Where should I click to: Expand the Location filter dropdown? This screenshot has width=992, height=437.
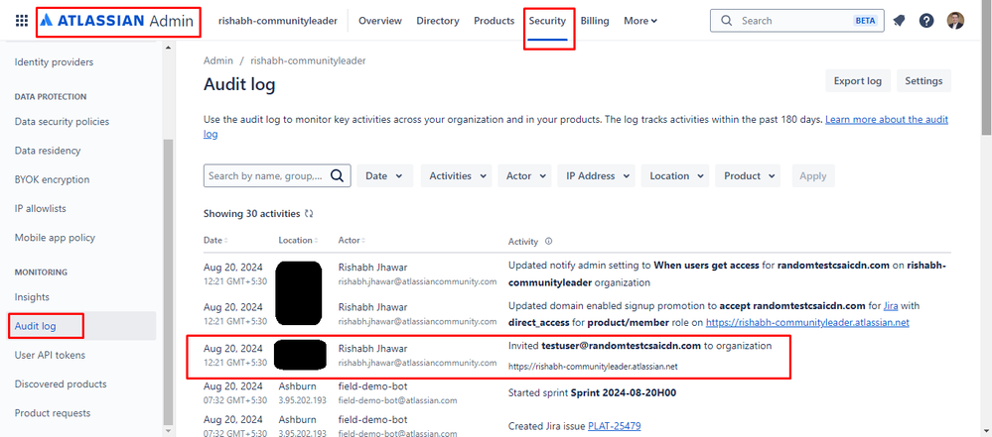pos(675,176)
